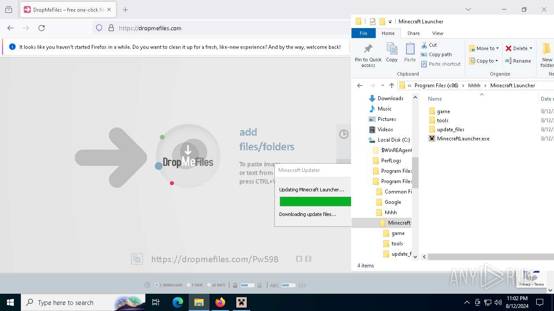
Task: Switch to the Home ribbon tab
Action: point(388,33)
